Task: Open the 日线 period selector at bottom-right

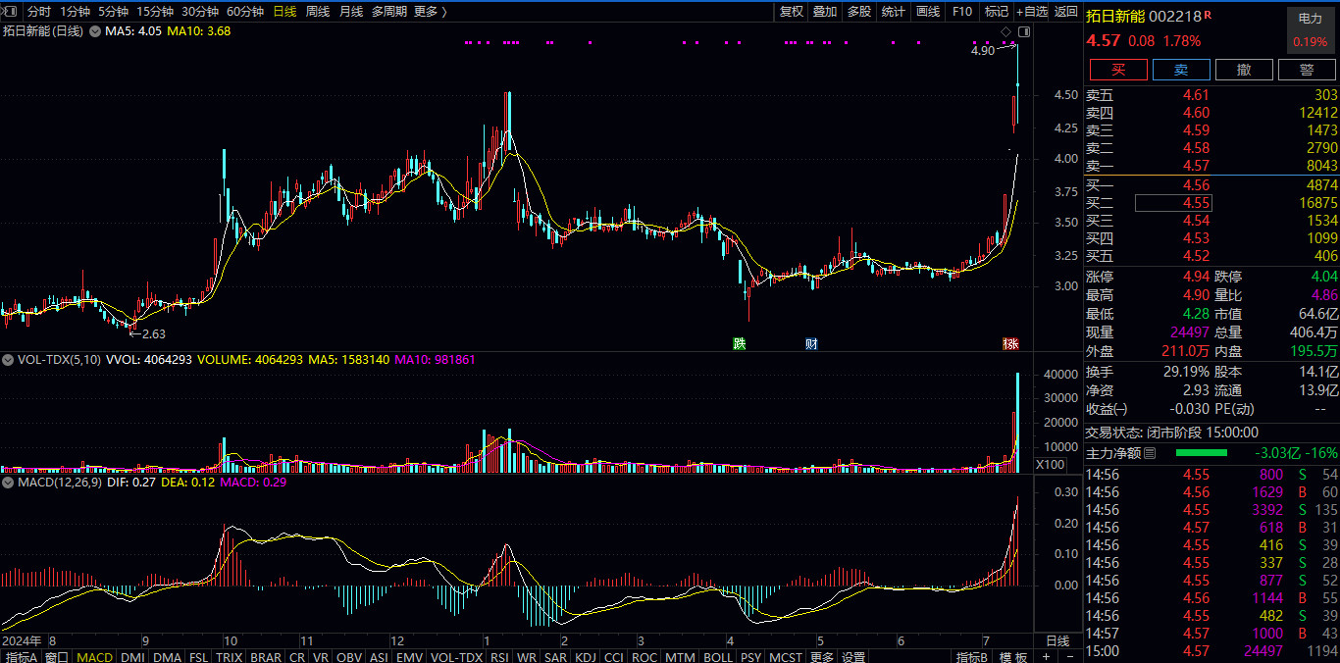Action: pos(1057,640)
